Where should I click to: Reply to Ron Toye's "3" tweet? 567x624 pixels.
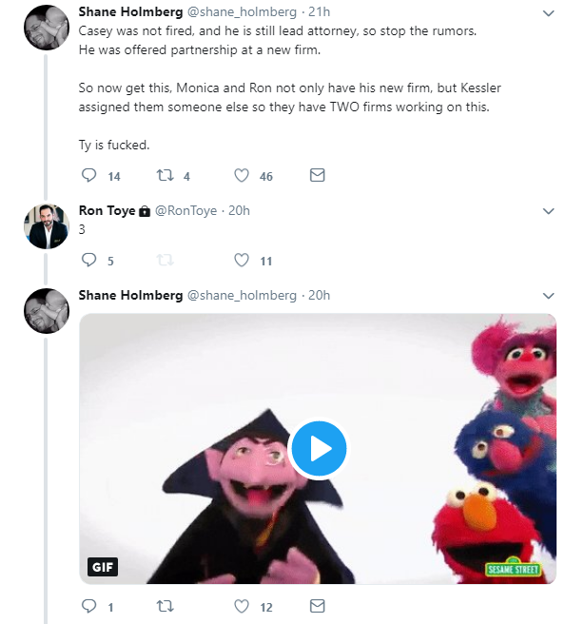coord(88,260)
